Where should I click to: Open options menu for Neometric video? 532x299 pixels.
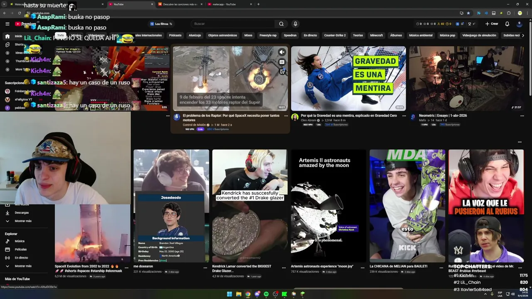522,116
